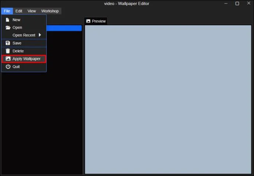Select Apply Wallpaper menu entry
254x176 pixels.
coord(24,59)
